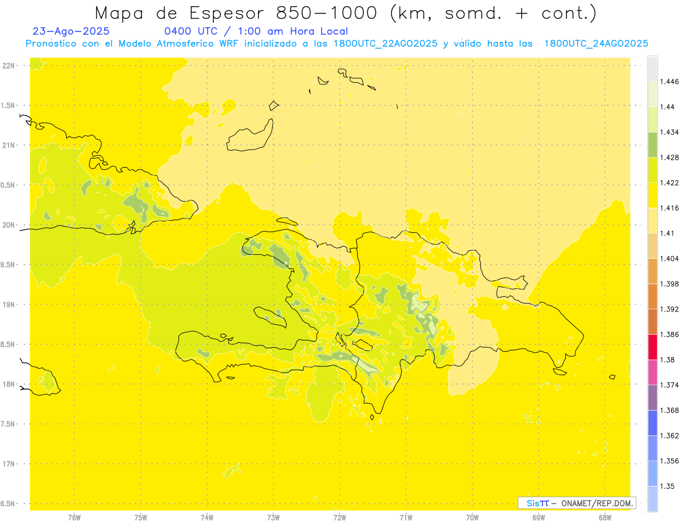Click the '18N' latitude label
Image resolution: width=679 pixels, height=525 pixels.
9,384
